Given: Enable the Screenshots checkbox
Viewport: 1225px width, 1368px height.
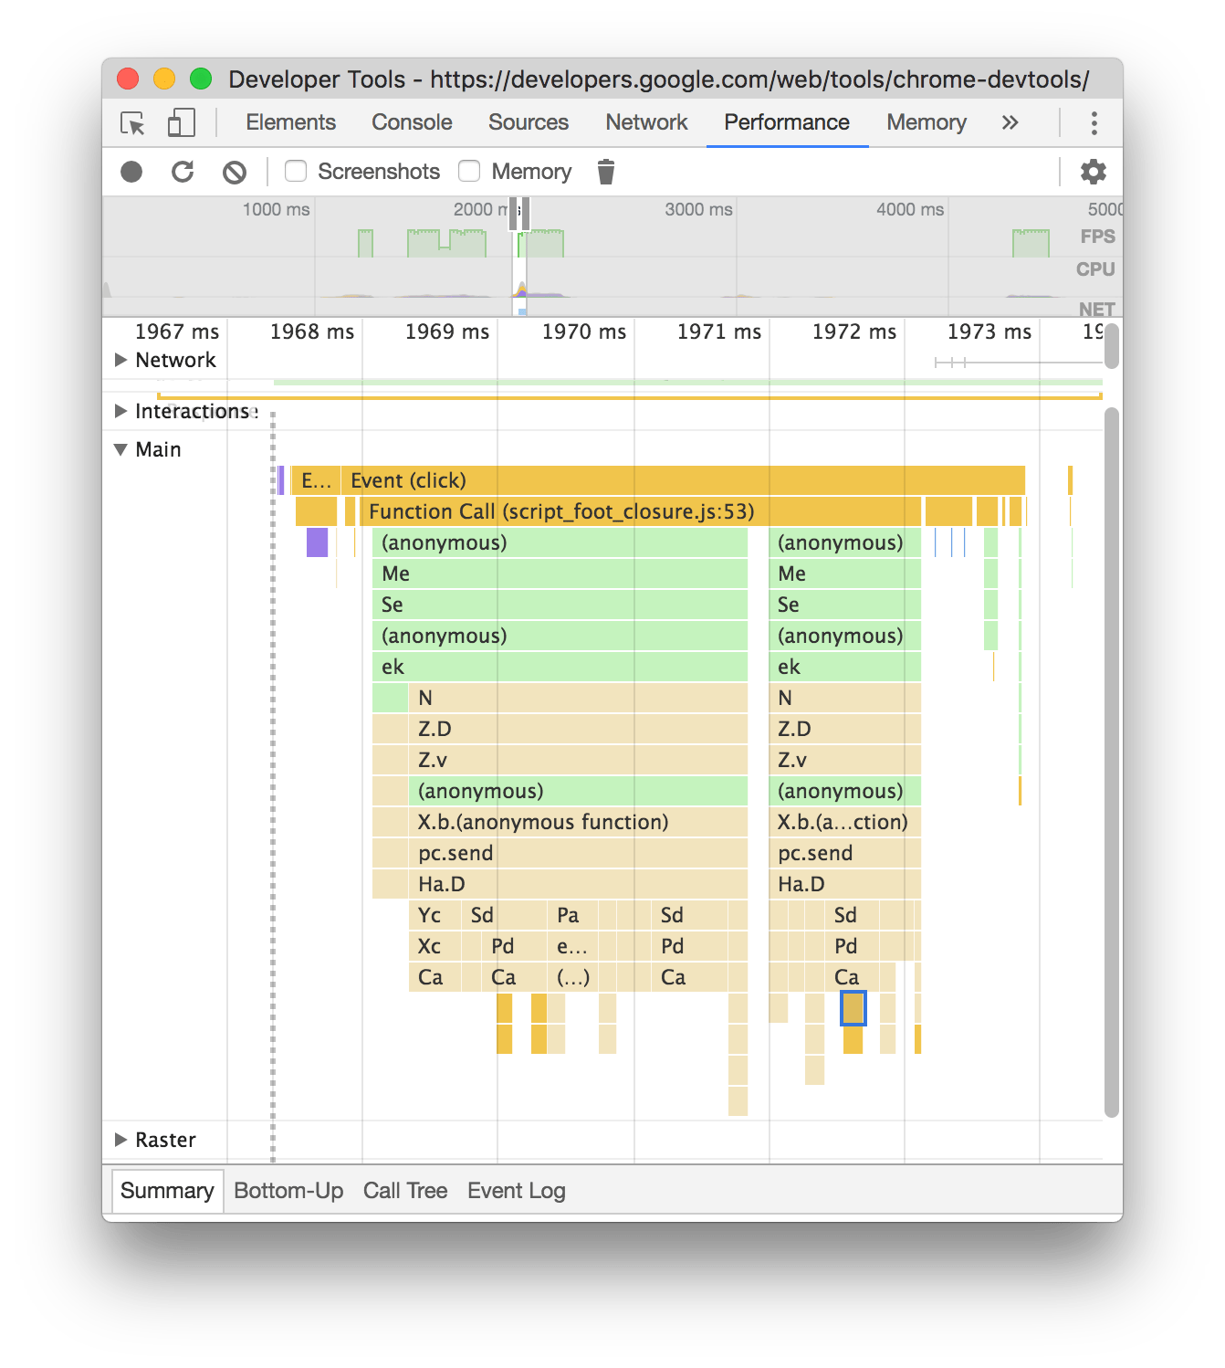Looking at the screenshot, I should point(295,171).
